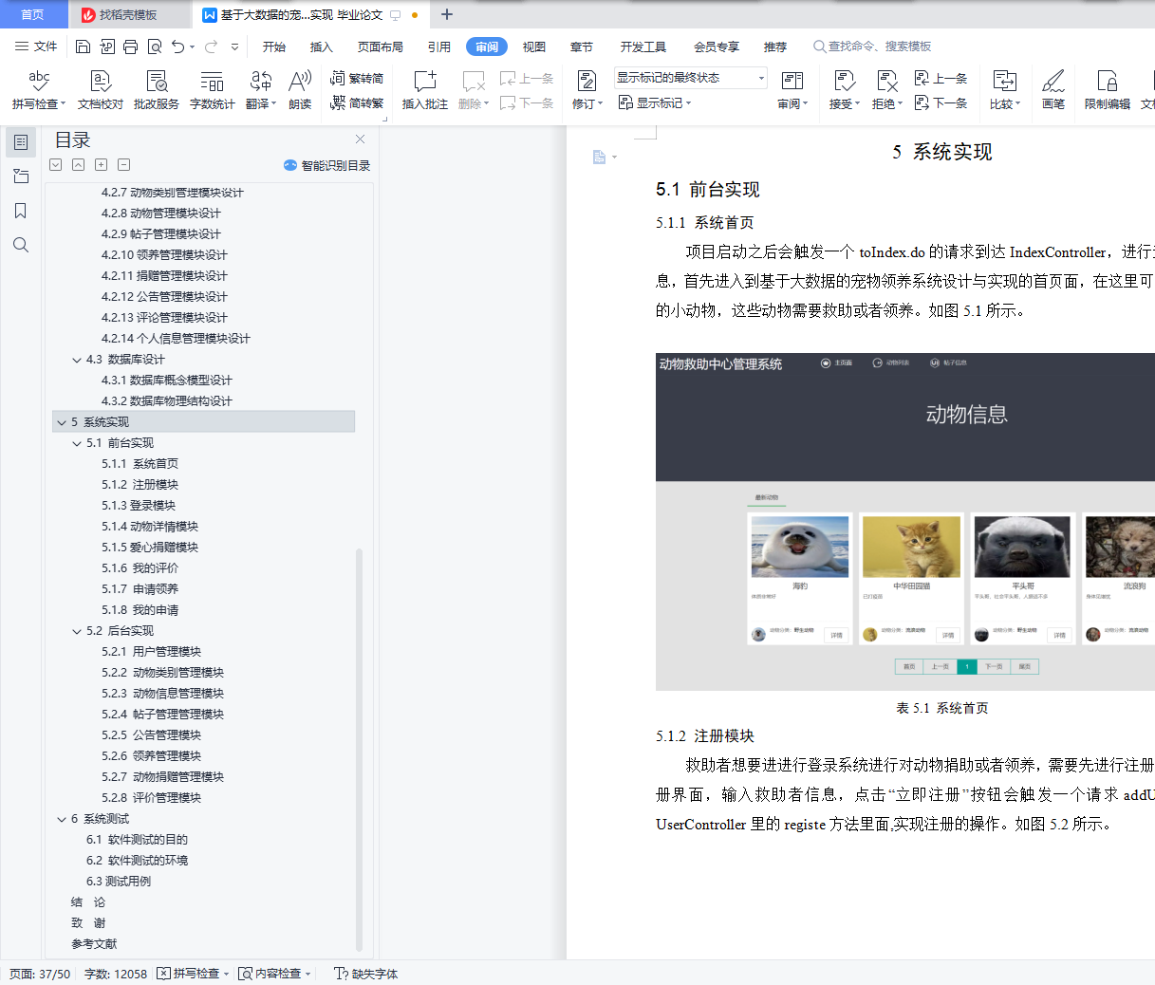Convert simplified to traditional (简转繁)
The height and width of the screenshot is (985, 1155).
click(357, 103)
